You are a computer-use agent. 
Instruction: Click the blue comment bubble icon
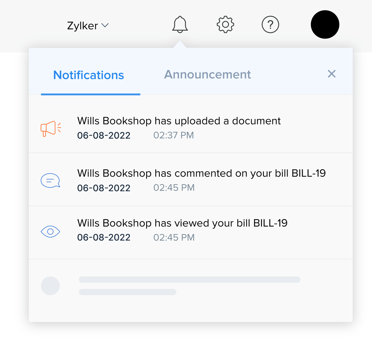coord(50,181)
